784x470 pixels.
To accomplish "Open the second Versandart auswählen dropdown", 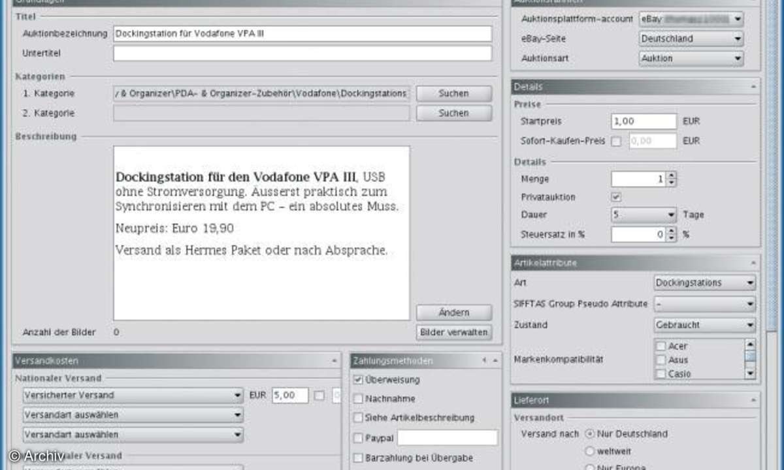I will point(133,415).
